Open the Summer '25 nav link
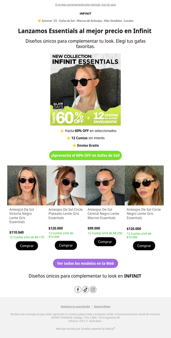 (x=44, y=21)
